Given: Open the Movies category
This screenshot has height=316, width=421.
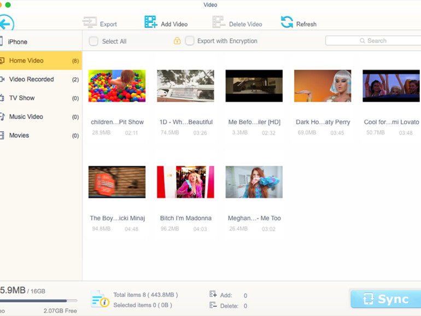Looking at the screenshot, I should [x=41, y=136].
